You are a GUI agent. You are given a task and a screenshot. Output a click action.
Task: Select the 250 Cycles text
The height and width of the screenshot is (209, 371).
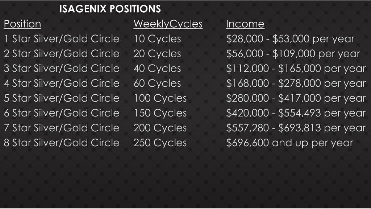160,143
